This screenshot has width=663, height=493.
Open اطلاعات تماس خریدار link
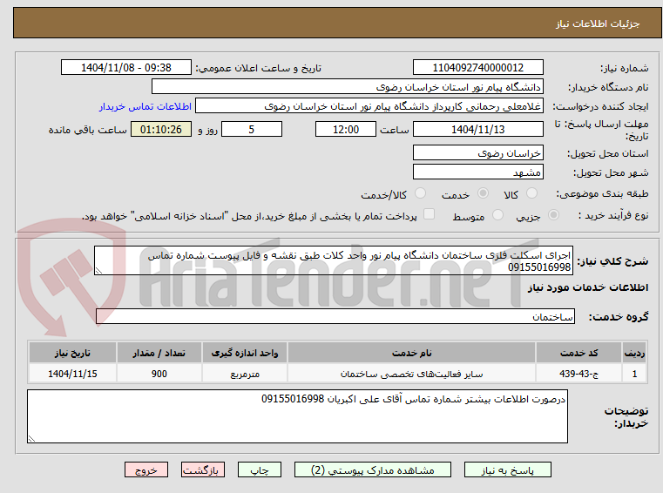[x=145, y=106]
